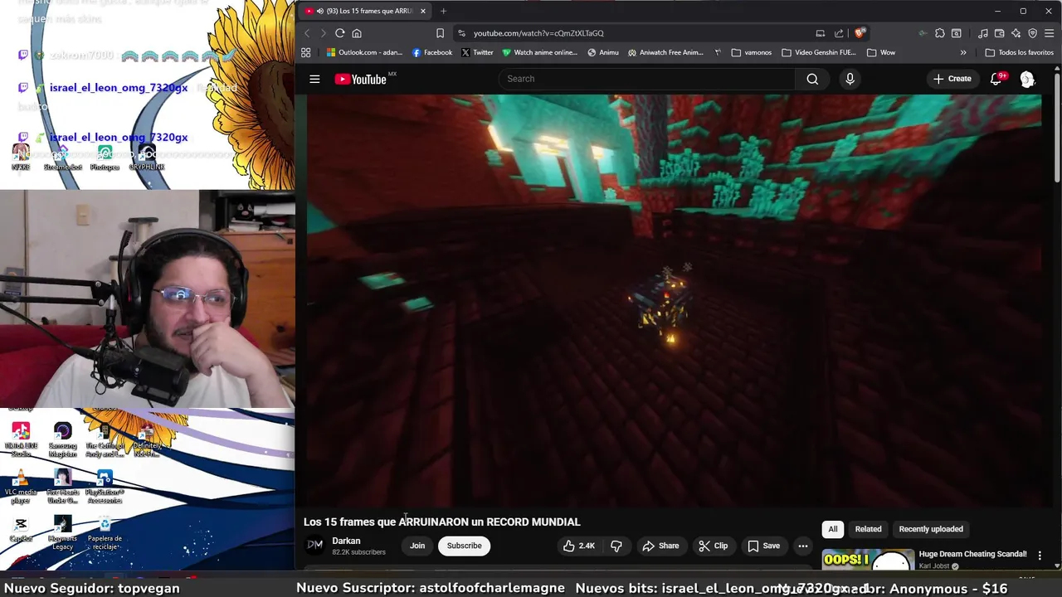Screen dimensions: 1062x597
Task: Open the Outlook.com bookmark
Action: [364, 52]
